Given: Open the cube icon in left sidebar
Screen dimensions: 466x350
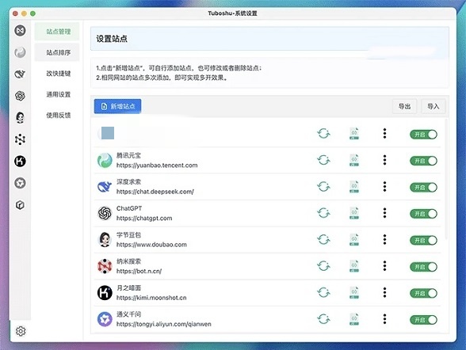Looking at the screenshot, I should coord(21,205).
